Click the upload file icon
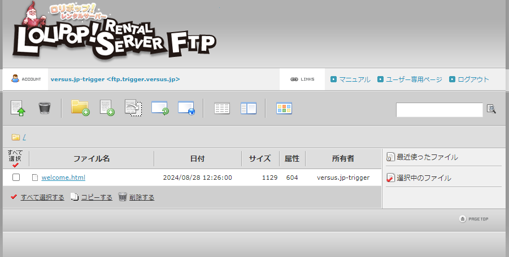The height and width of the screenshot is (257, 509). [x=18, y=108]
